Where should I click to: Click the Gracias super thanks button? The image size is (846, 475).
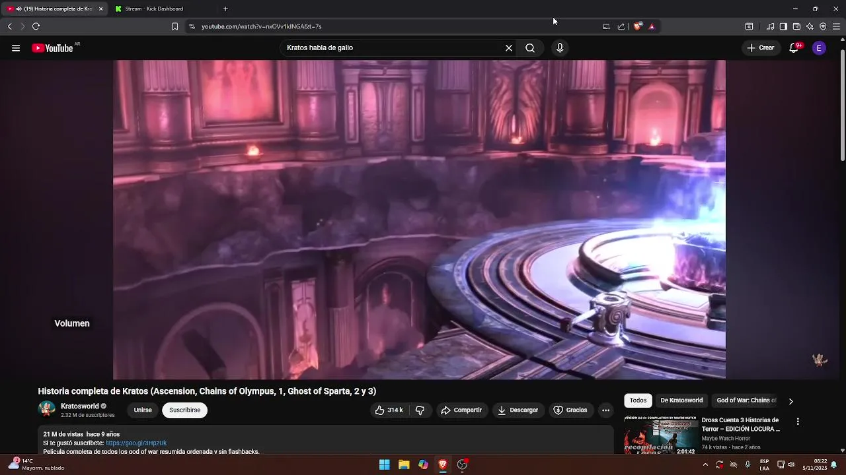(570, 410)
